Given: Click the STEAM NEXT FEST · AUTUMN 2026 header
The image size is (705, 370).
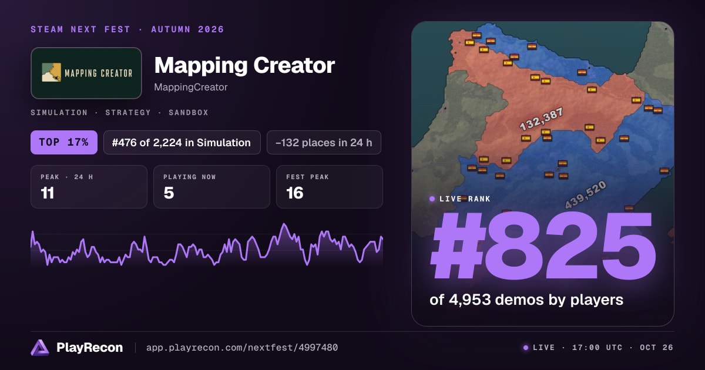Looking at the screenshot, I should point(127,29).
